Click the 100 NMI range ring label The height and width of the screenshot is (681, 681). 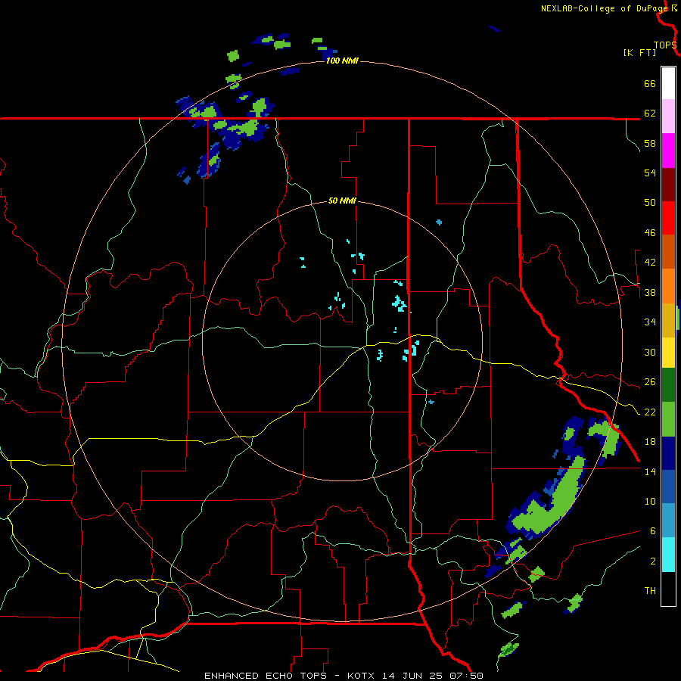point(342,61)
